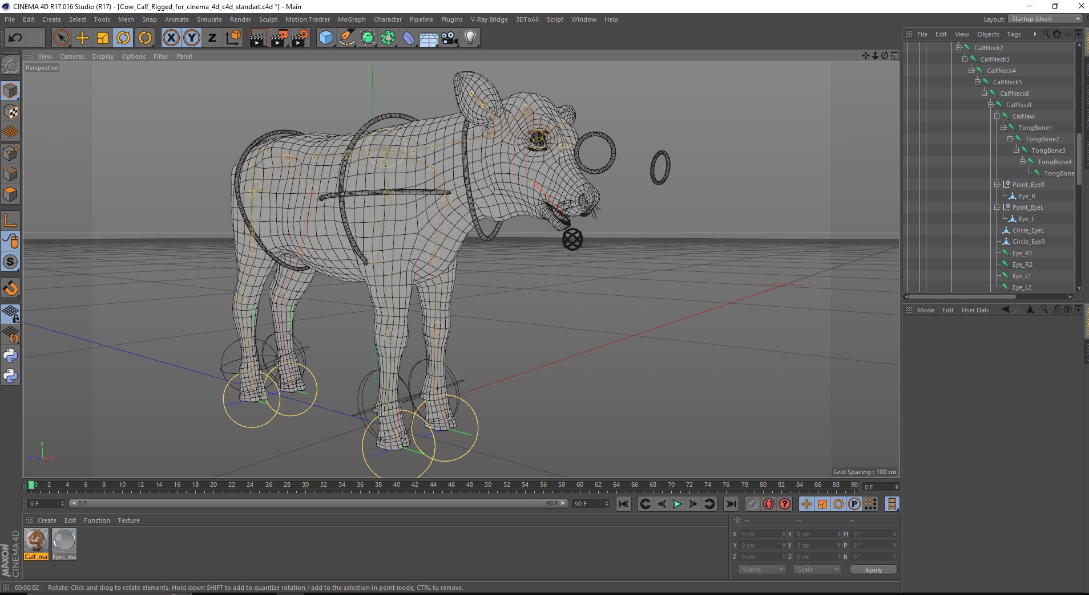1089x595 pixels.
Task: Open the Array modeling objects icon
Action: [x=389, y=38]
